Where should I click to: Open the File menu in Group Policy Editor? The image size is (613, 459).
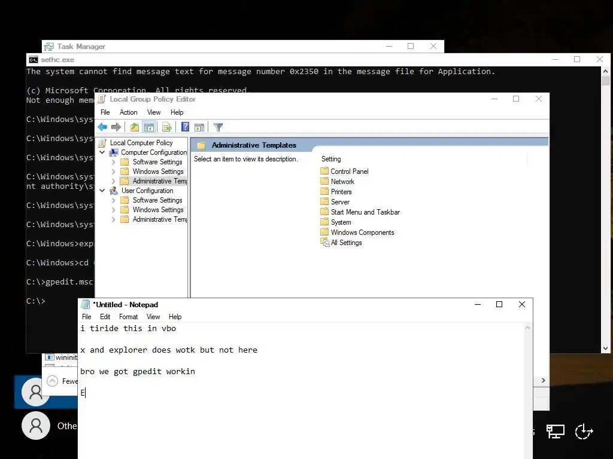(x=105, y=112)
